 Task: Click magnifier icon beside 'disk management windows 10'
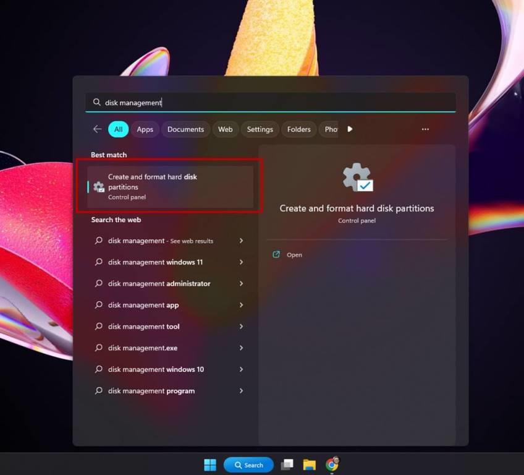click(99, 369)
